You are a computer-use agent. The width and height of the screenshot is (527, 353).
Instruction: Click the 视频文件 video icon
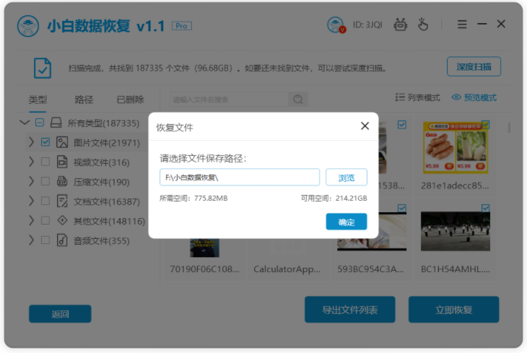(62, 162)
